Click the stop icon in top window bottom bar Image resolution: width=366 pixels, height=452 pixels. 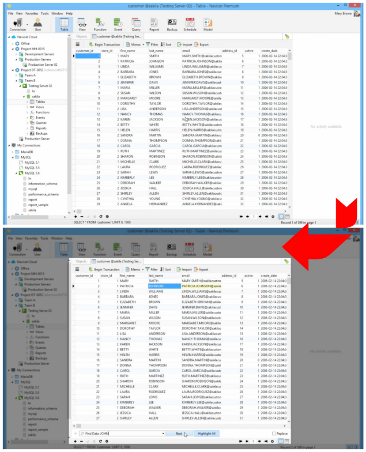pos(107,216)
